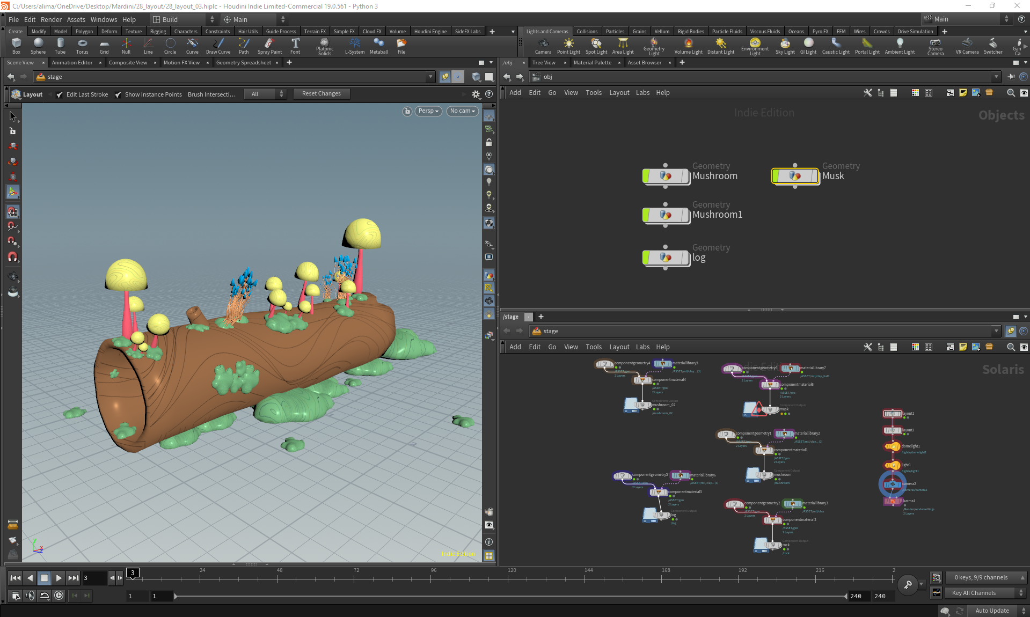Select the Platonic Solids tool
This screenshot has width=1030, height=617.
(325, 46)
